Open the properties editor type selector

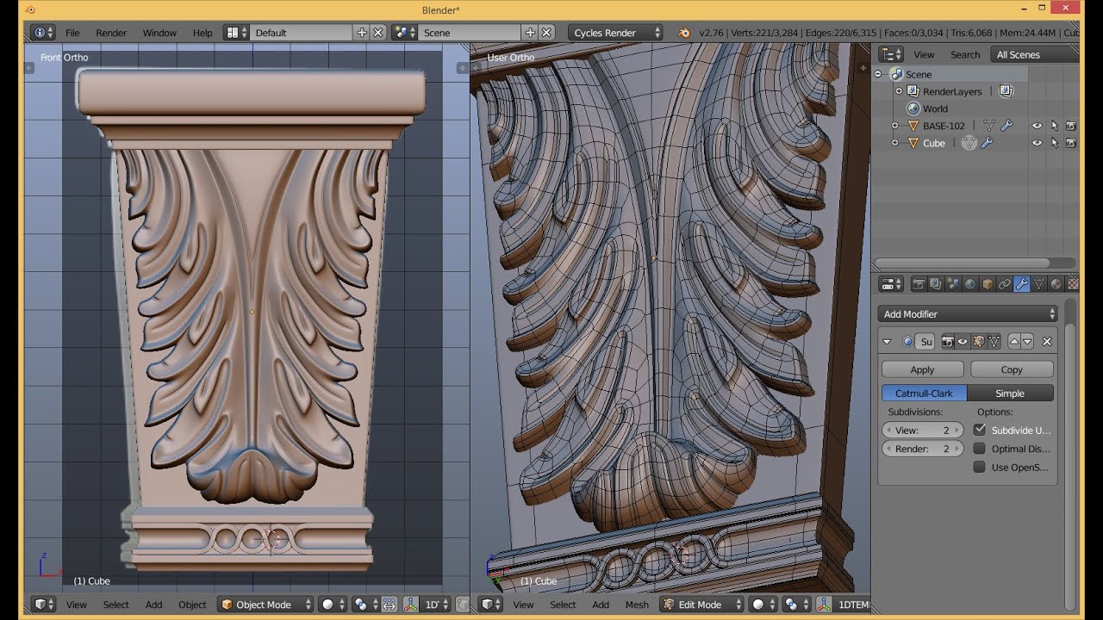coord(891,284)
